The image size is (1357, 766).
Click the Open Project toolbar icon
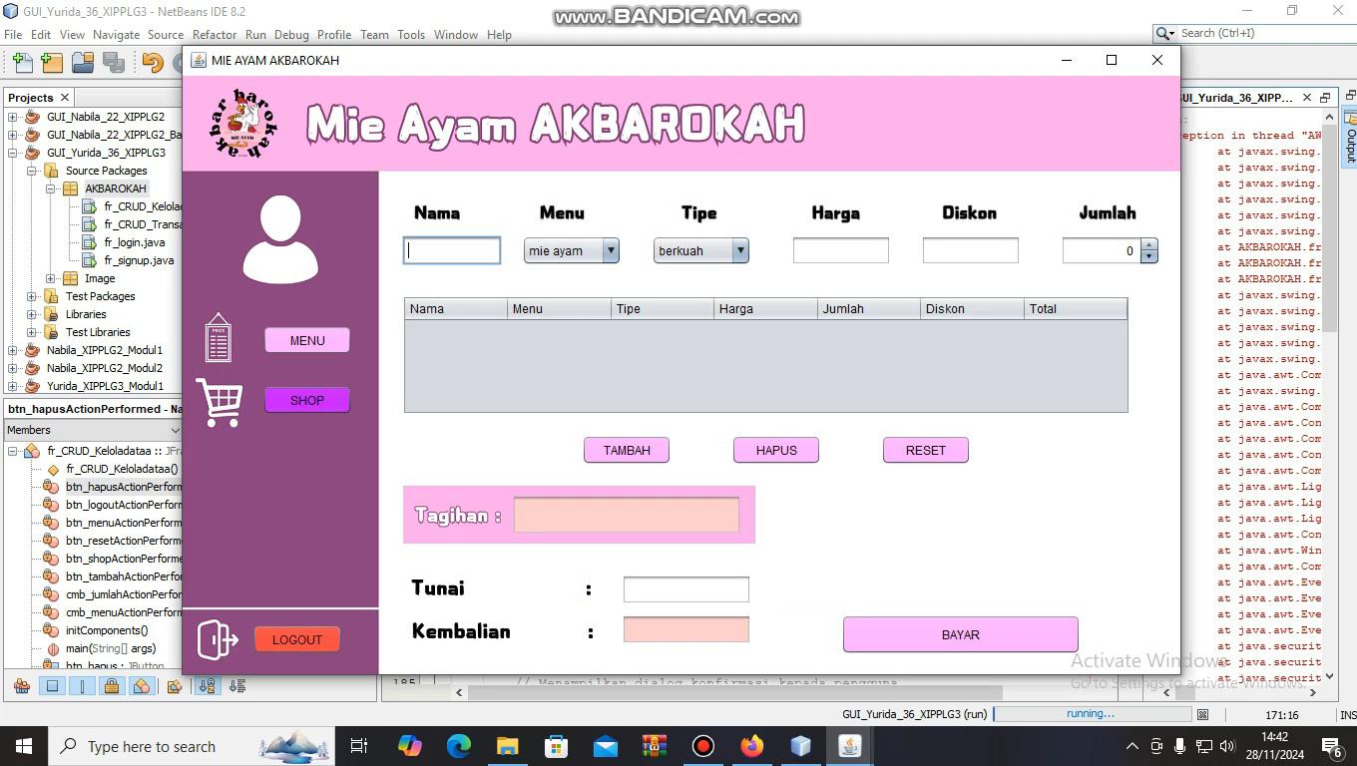click(83, 63)
